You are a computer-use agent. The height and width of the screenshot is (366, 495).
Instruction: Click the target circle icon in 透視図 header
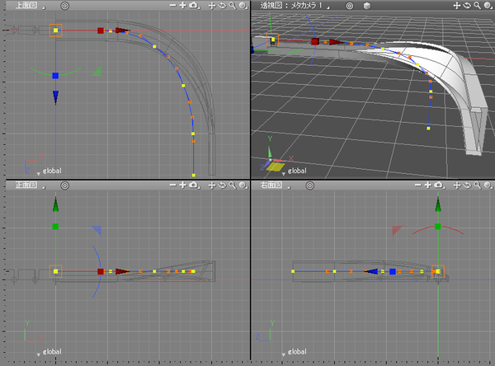coord(350,6)
